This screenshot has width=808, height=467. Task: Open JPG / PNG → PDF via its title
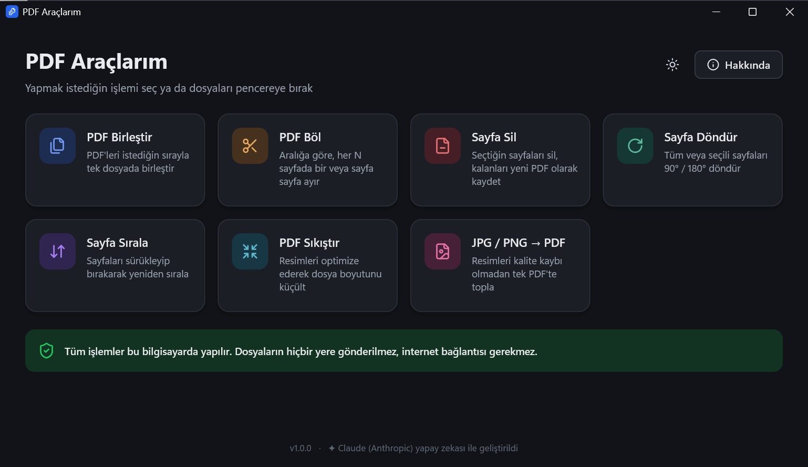518,243
